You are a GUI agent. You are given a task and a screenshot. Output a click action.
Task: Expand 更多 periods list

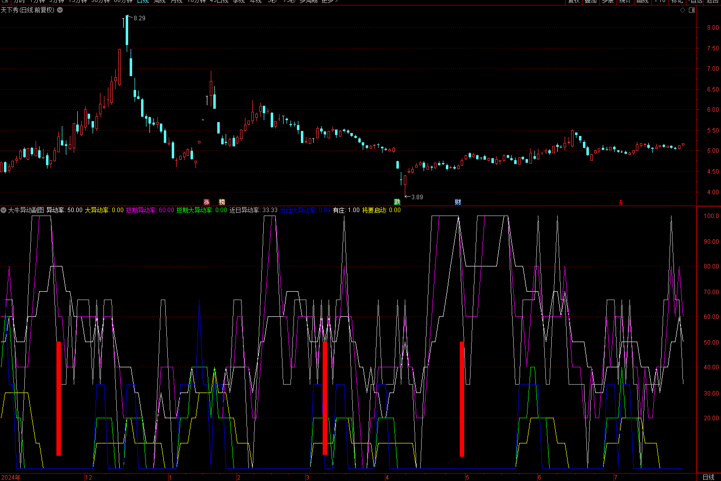(330, 1)
